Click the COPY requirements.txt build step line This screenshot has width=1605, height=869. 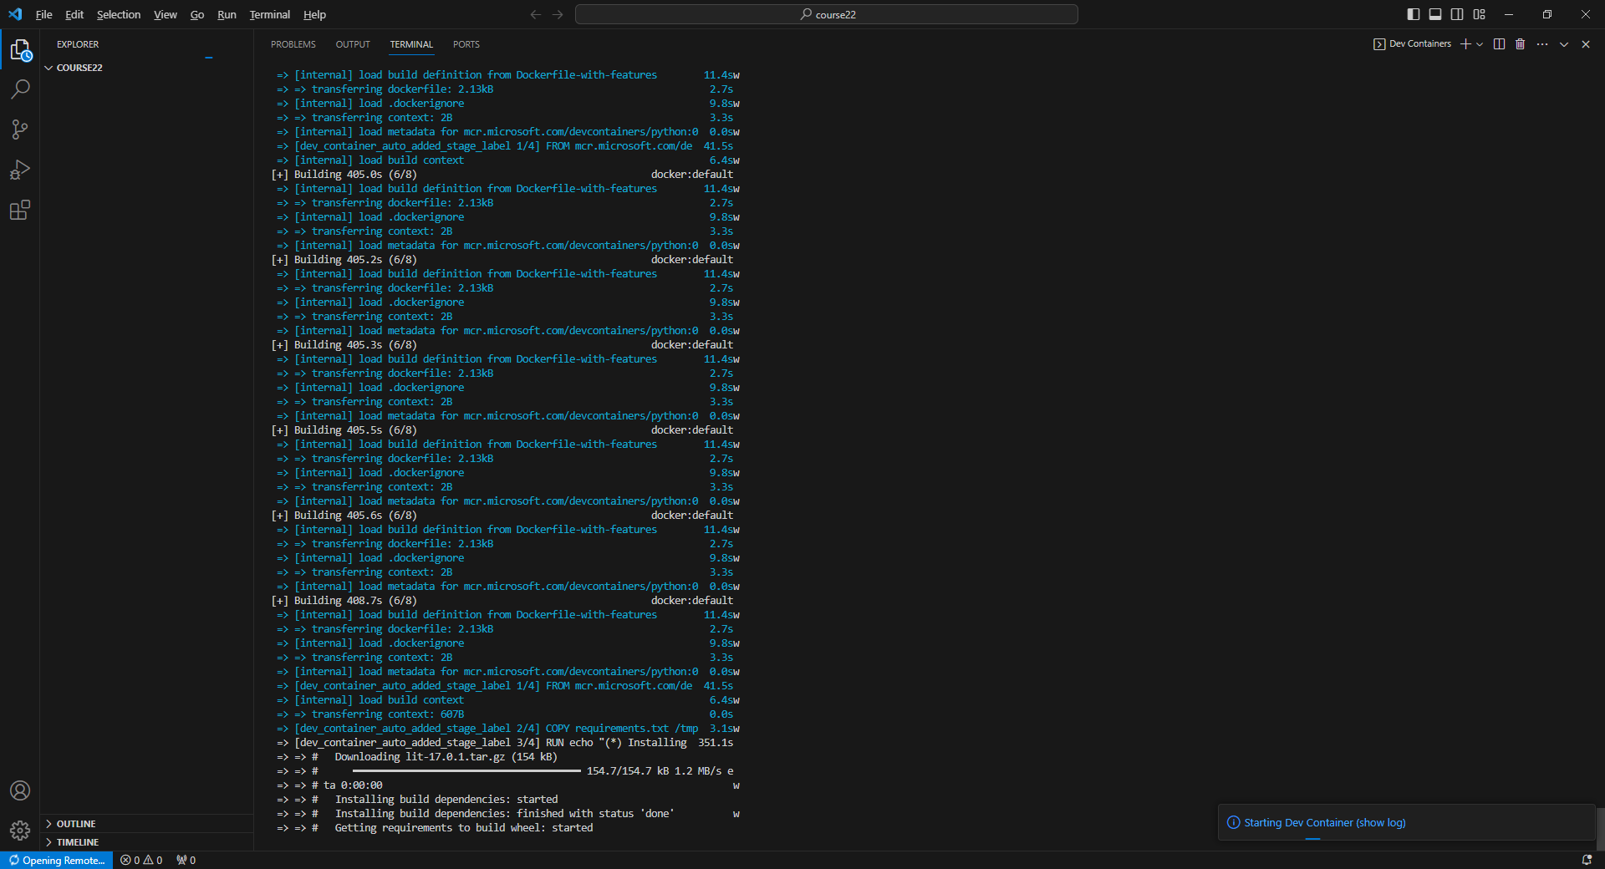[508, 729]
